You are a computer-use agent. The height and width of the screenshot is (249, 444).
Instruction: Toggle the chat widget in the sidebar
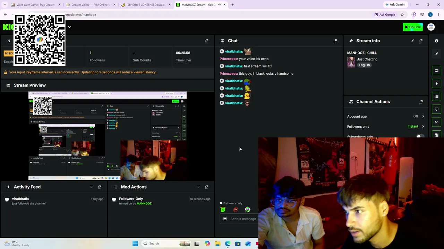(x=437, y=109)
